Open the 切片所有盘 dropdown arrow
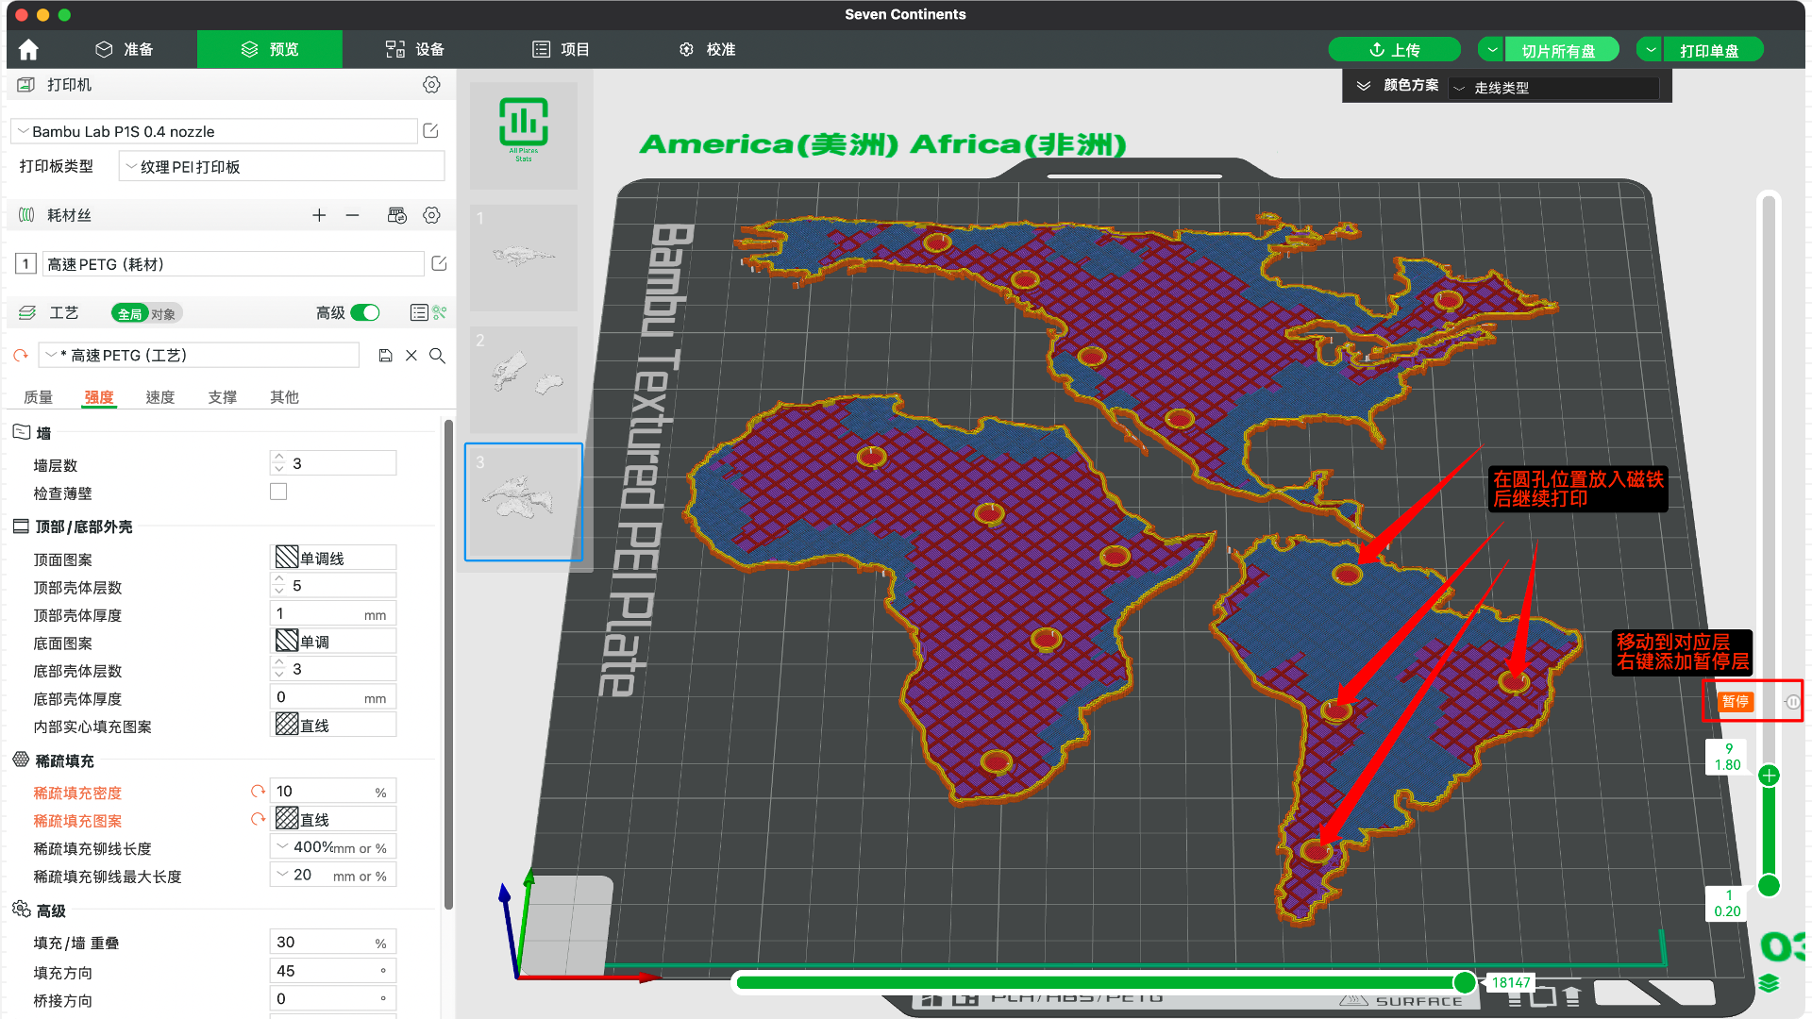 (x=1492, y=50)
